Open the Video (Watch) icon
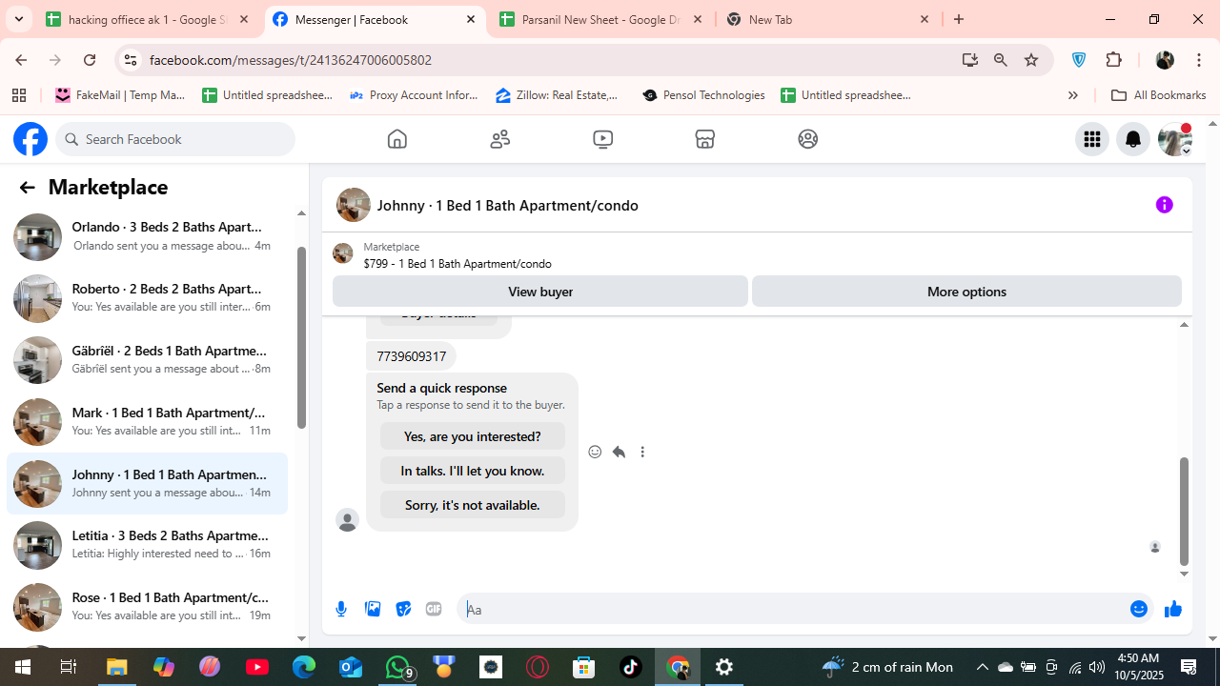The image size is (1220, 686). coord(602,139)
